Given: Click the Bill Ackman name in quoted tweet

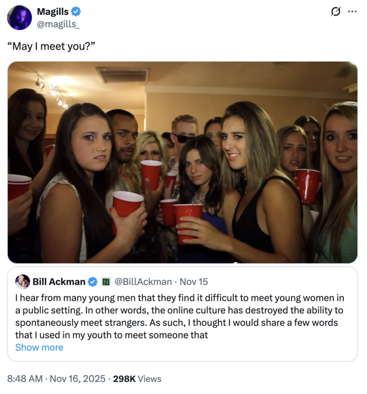Looking at the screenshot, I should (59, 281).
